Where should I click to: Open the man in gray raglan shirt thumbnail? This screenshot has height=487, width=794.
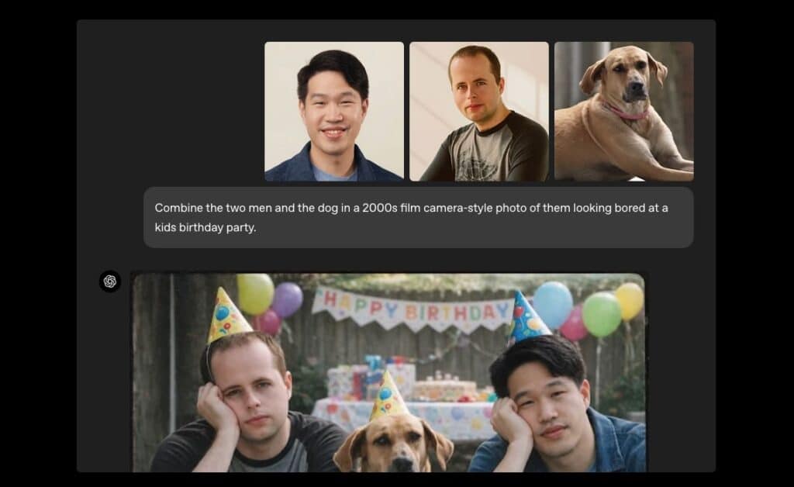(479, 112)
